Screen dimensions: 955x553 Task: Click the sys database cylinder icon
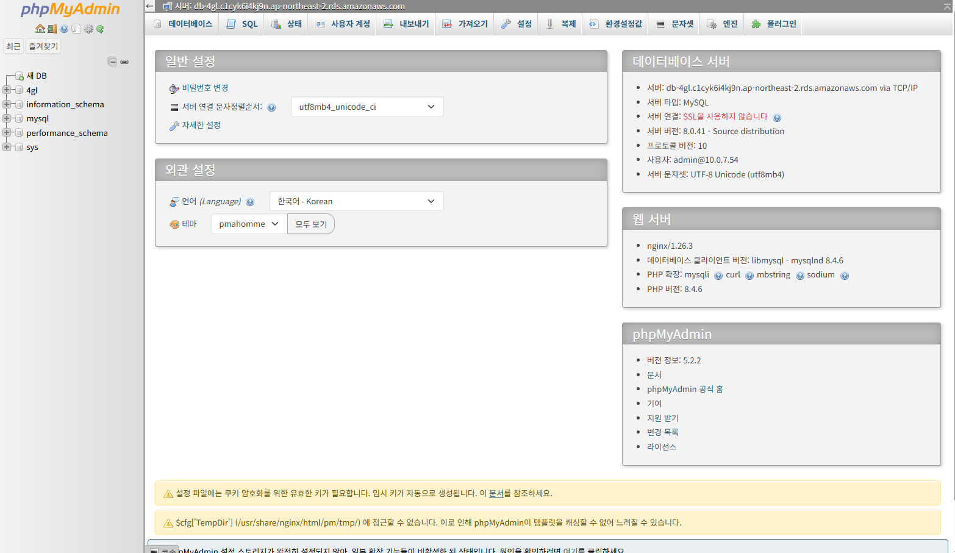click(19, 147)
